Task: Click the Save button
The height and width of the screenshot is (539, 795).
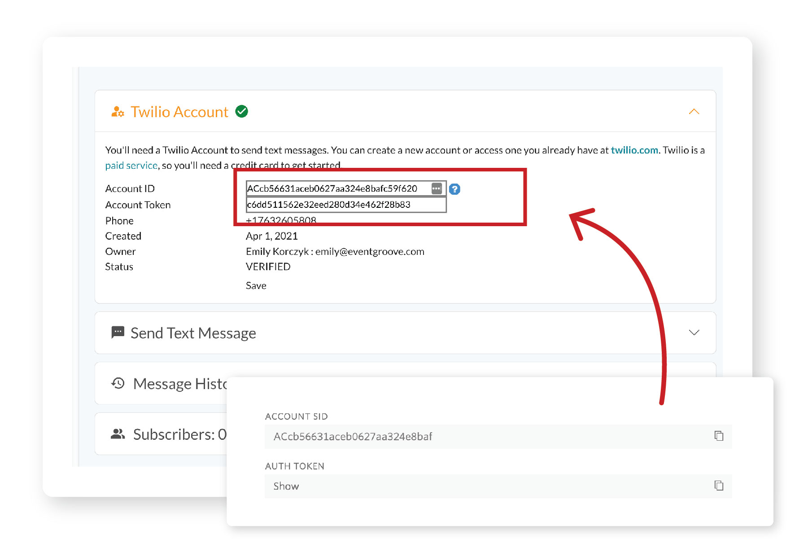Action: 256,285
